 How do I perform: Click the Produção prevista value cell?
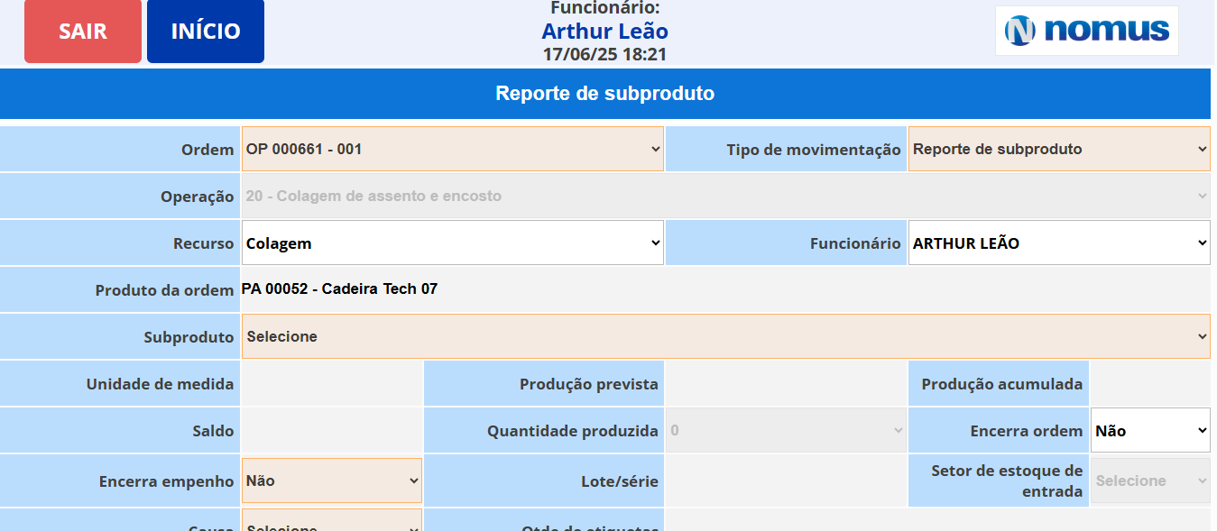point(786,384)
